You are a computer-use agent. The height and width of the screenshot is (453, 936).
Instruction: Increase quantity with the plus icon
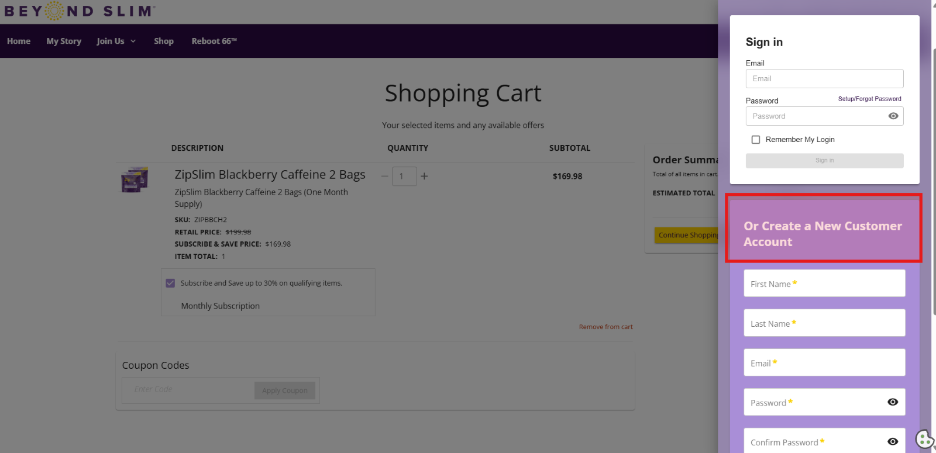pos(424,176)
